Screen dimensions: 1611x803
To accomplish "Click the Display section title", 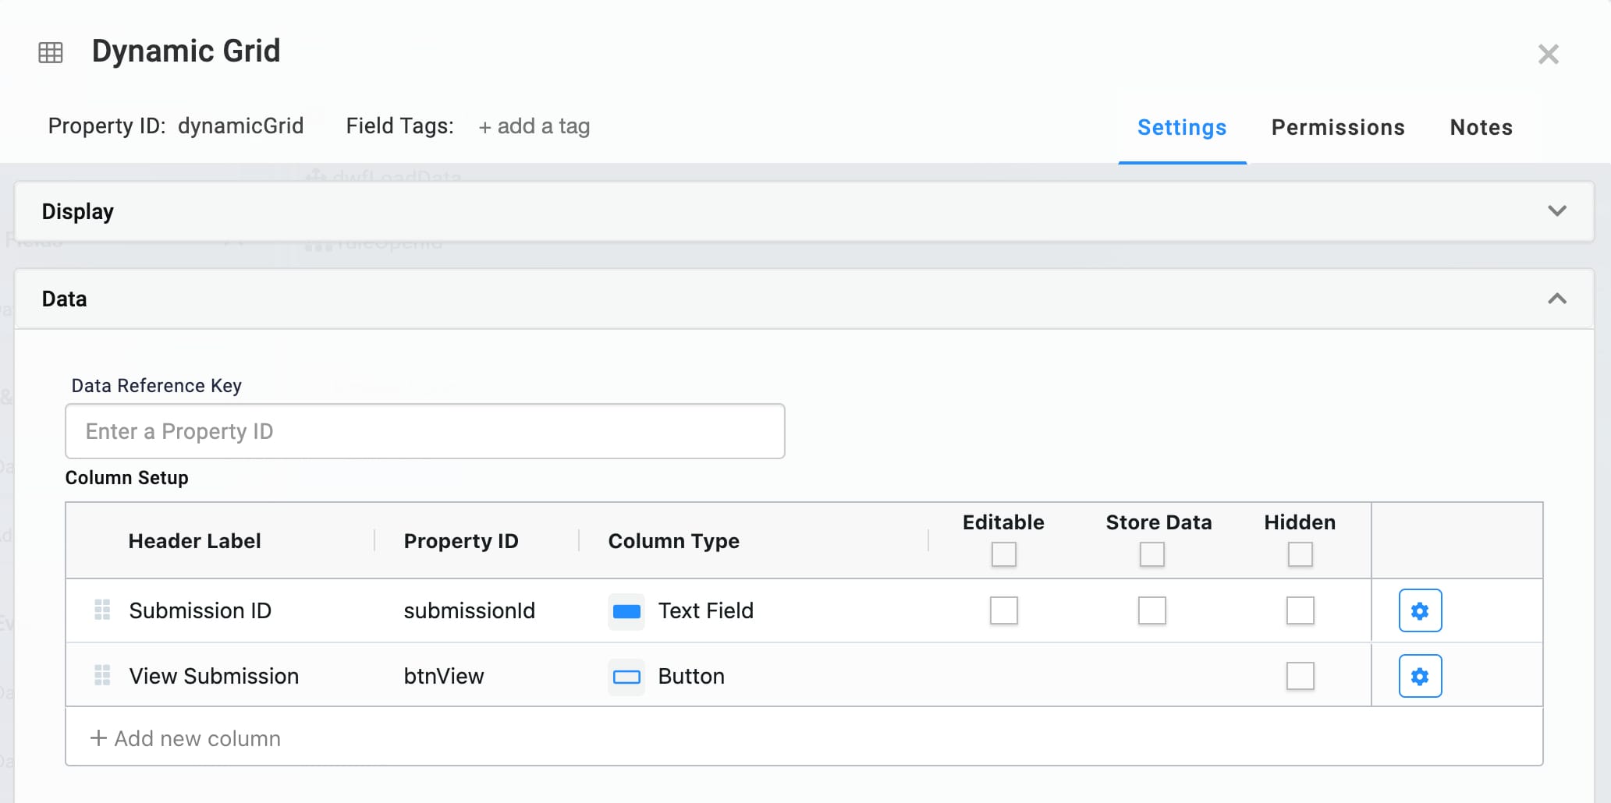I will point(77,212).
